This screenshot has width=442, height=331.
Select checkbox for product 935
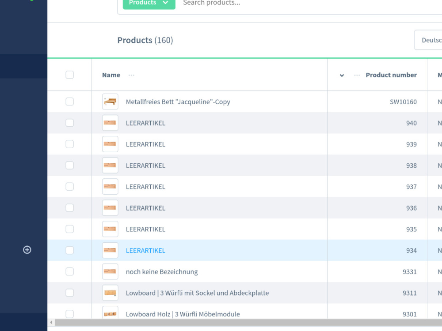pyautogui.click(x=70, y=229)
